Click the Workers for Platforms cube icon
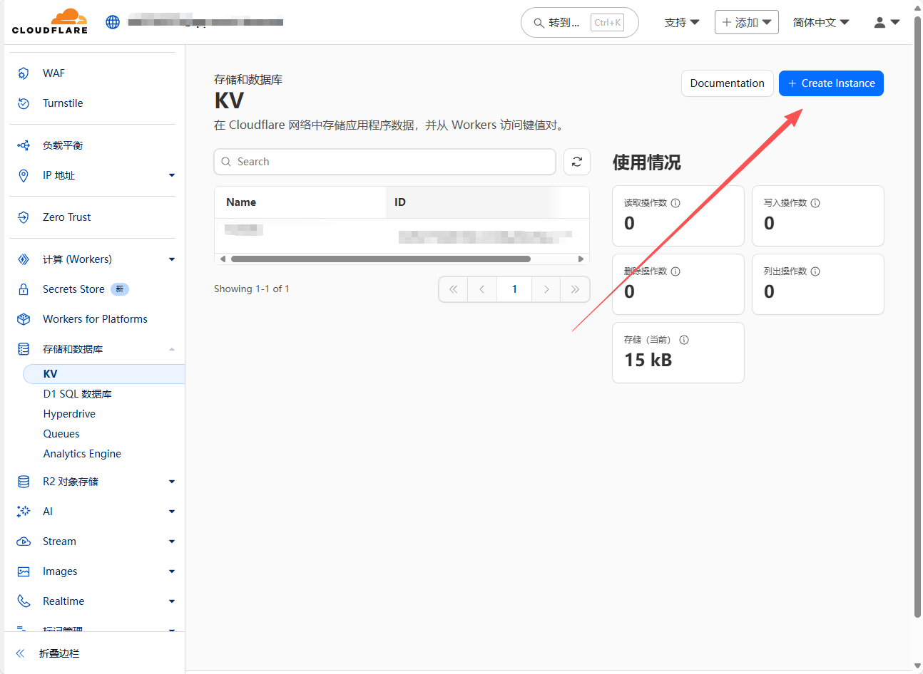 pos(24,319)
